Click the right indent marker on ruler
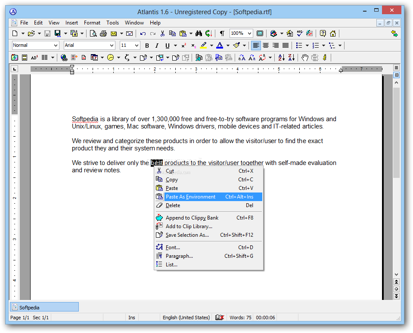This screenshot has height=333, width=413. coord(341,70)
